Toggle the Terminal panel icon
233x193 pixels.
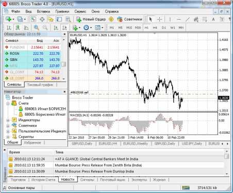click(x=59, y=19)
